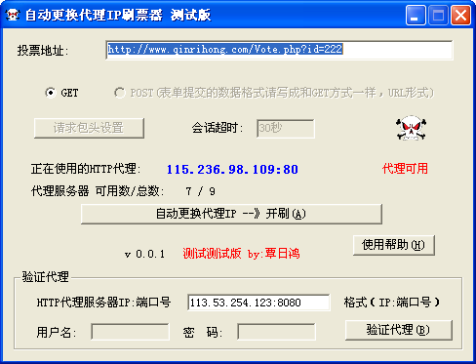Click the 会话超时 label

[x=218, y=128]
